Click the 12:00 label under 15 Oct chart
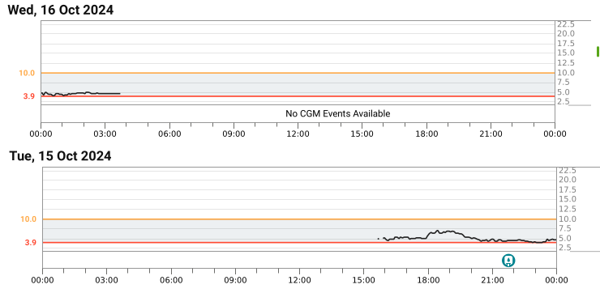Viewport: 600px width, 293px height. pyautogui.click(x=300, y=280)
